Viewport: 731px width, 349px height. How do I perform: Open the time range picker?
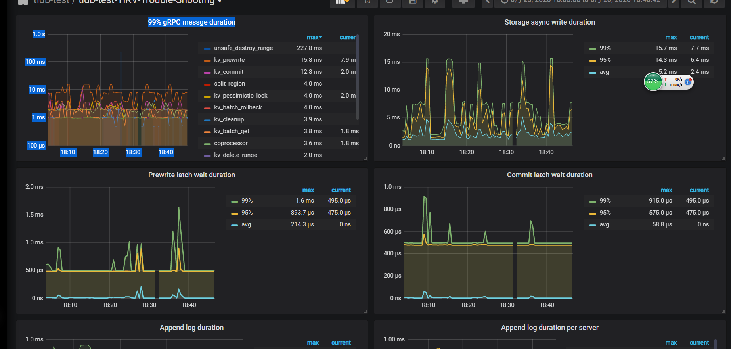click(581, 2)
